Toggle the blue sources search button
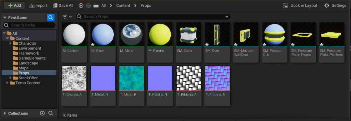The image size is (351, 121). click(51, 18)
